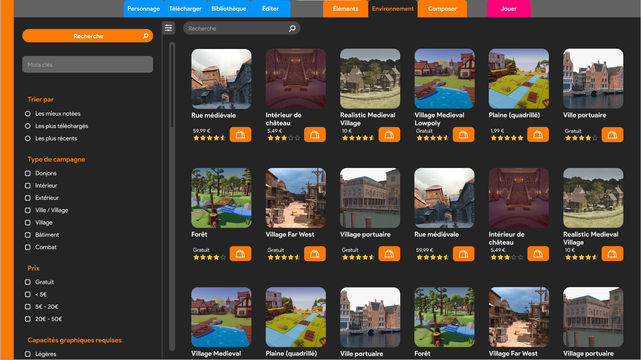Click bag icon for Village Far West
The image size is (641, 360).
[315, 254]
